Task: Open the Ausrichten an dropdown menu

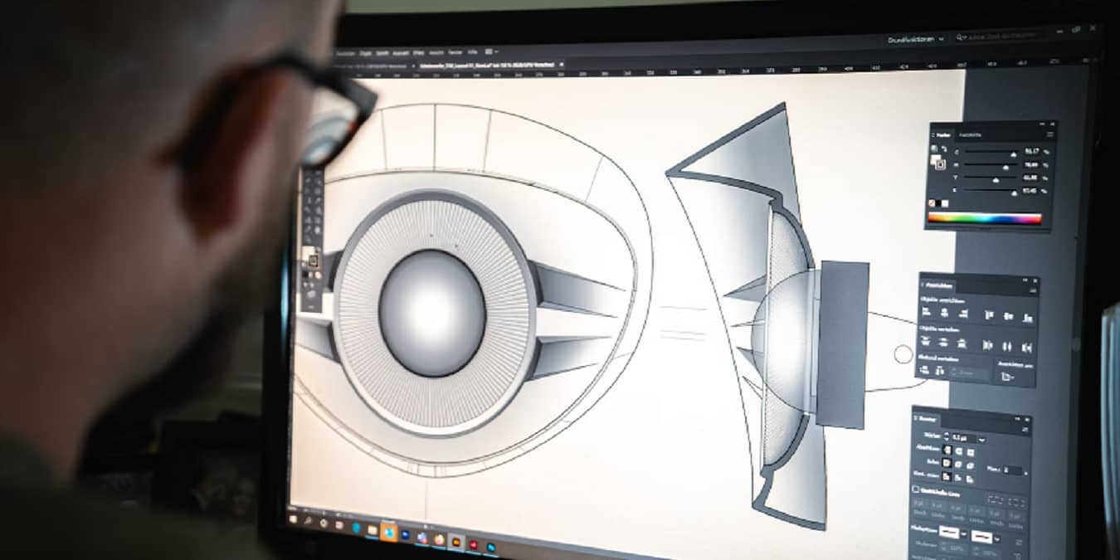Action: 1013,377
